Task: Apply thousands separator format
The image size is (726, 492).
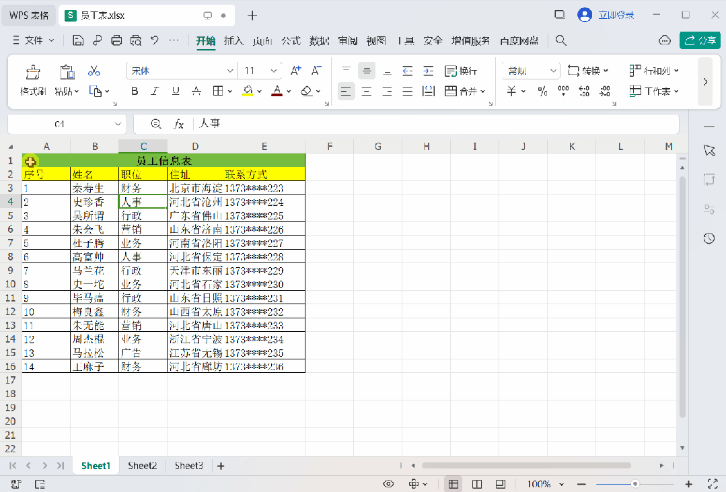Action: tap(563, 92)
